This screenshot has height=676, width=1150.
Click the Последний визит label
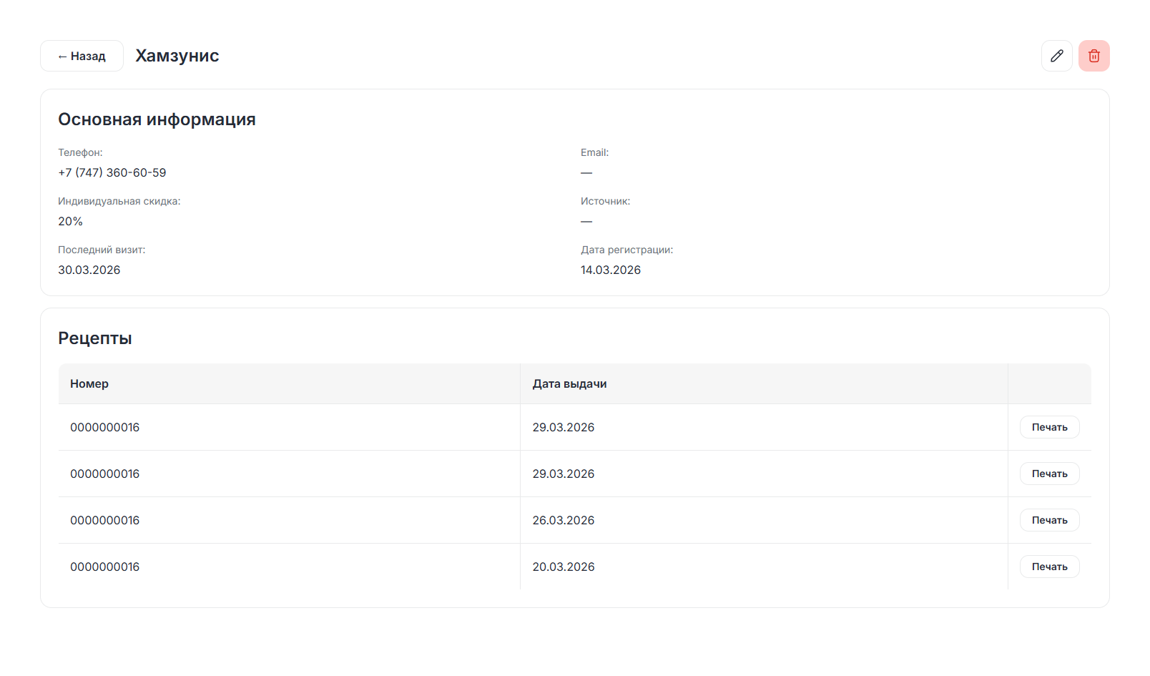pyautogui.click(x=102, y=250)
